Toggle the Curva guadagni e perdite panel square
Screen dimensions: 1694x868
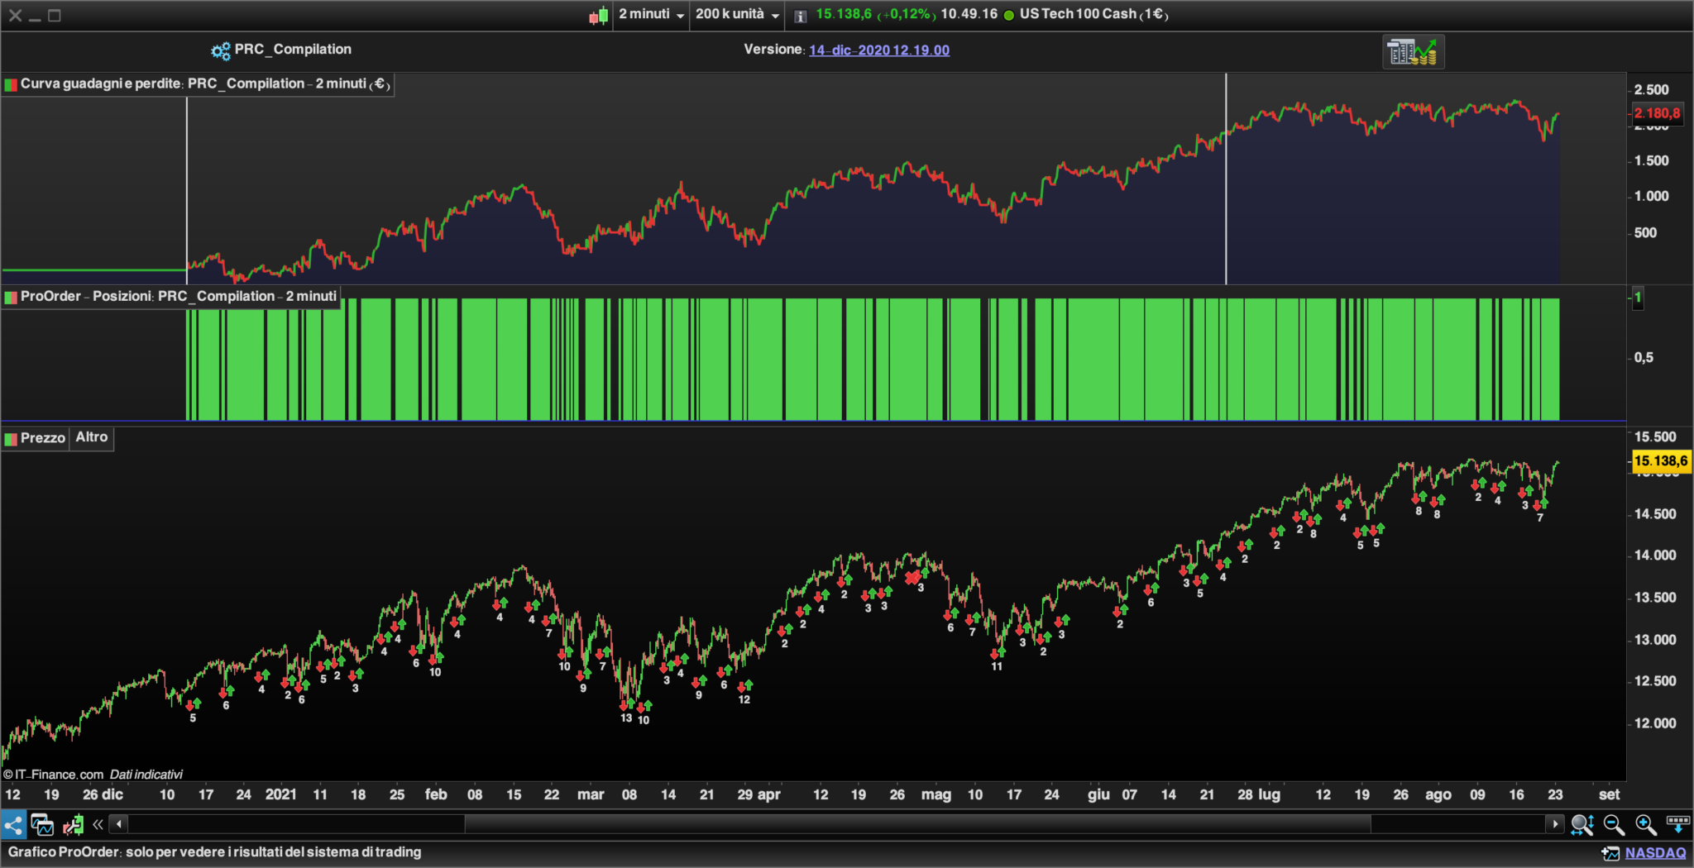pos(11,84)
